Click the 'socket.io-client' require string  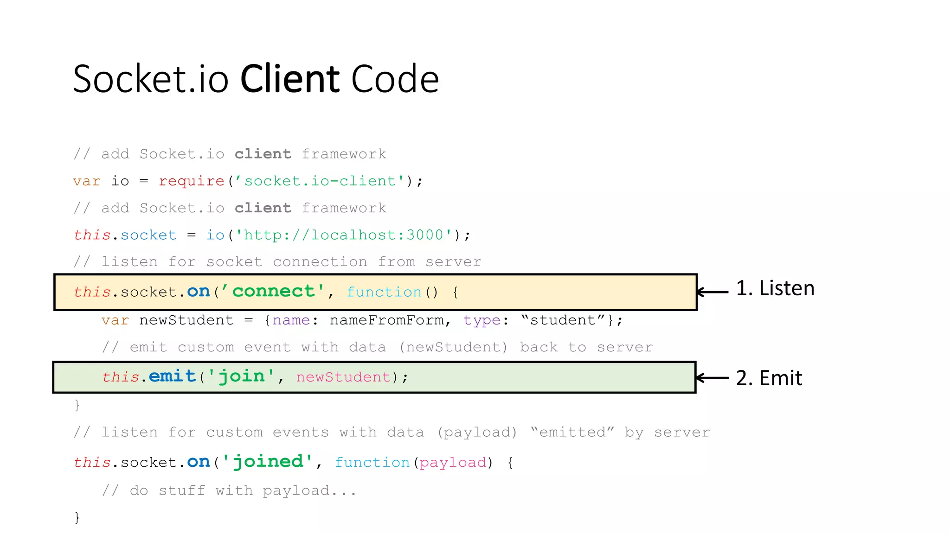pos(320,181)
